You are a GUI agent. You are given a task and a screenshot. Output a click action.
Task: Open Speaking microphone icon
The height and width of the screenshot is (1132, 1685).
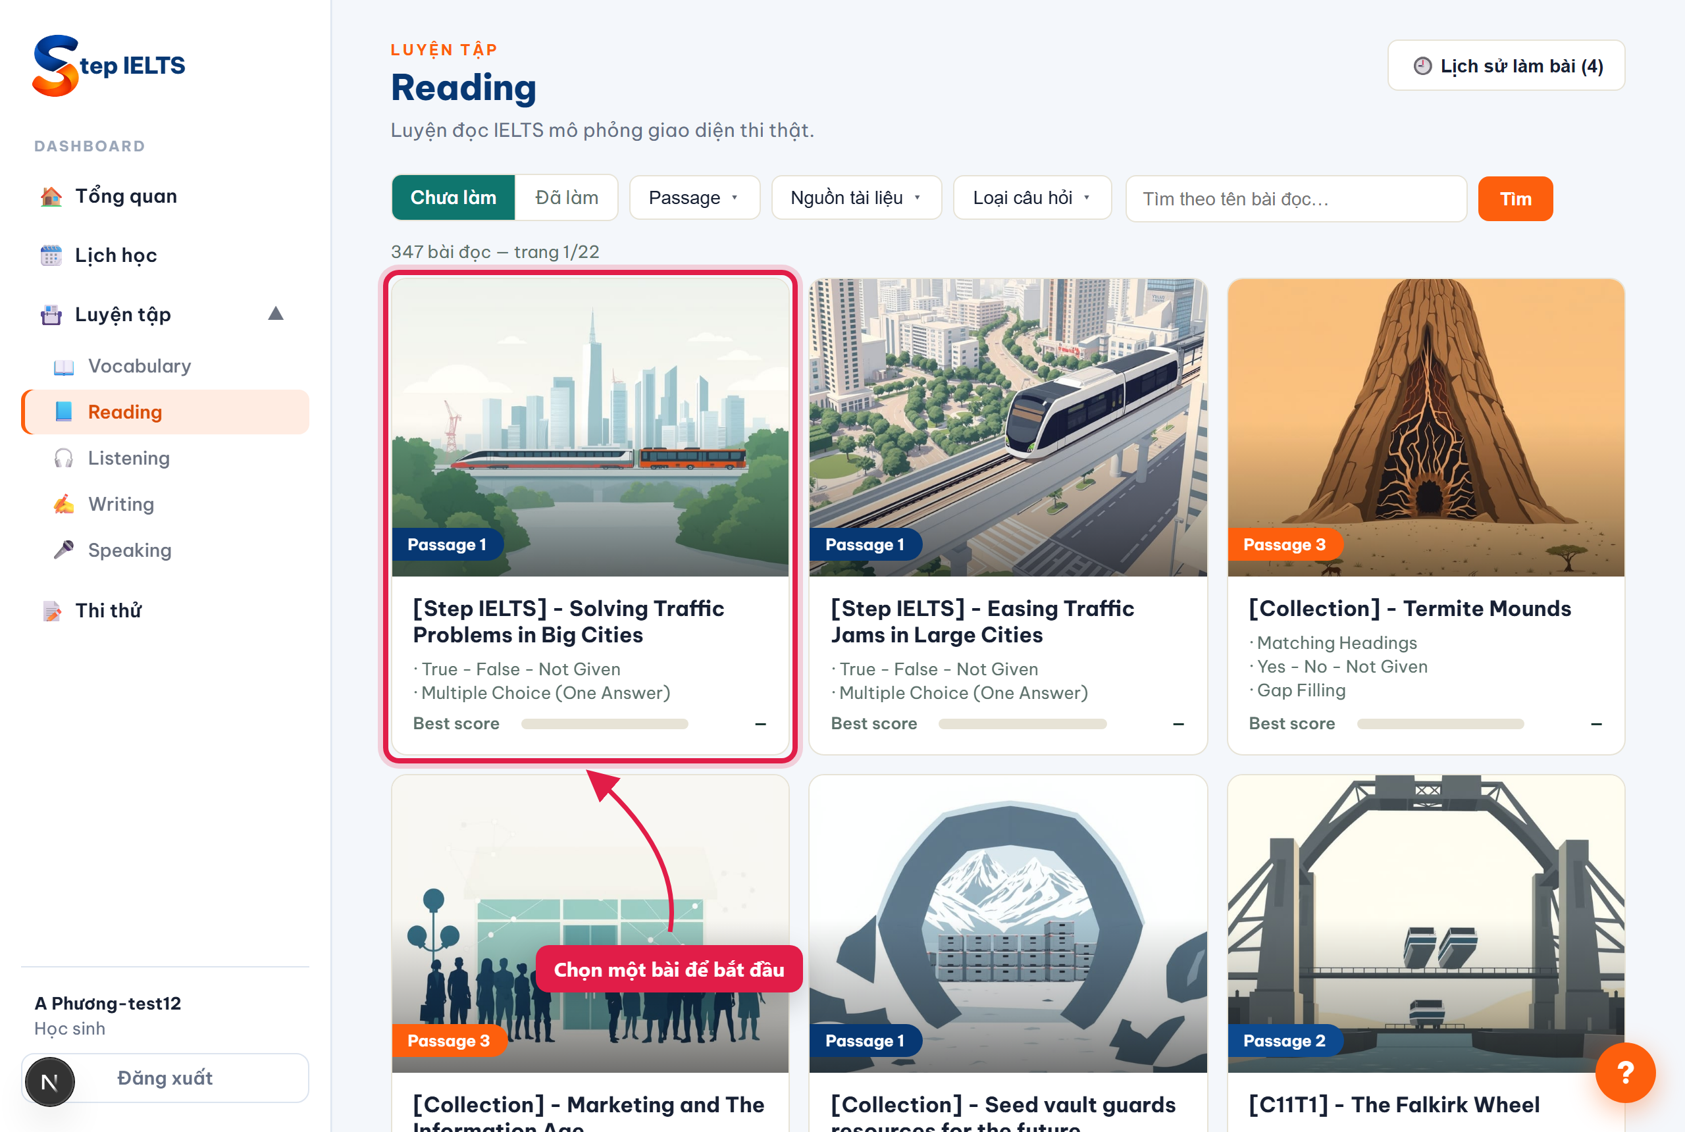(64, 550)
